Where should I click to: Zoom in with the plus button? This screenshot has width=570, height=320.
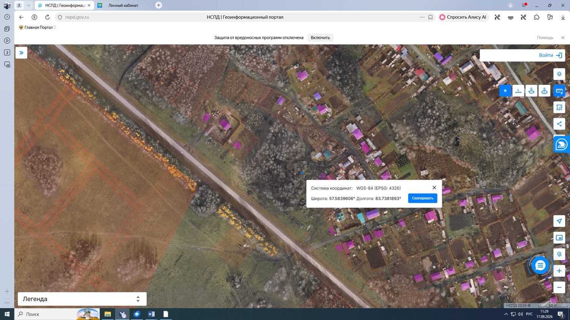[559, 271]
